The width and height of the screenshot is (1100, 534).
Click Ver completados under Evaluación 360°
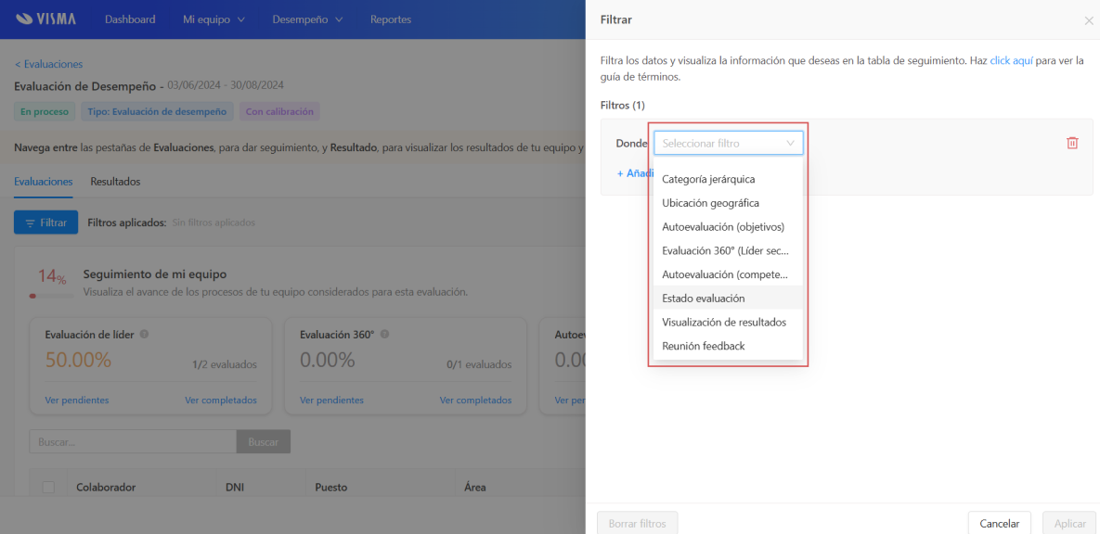point(475,400)
